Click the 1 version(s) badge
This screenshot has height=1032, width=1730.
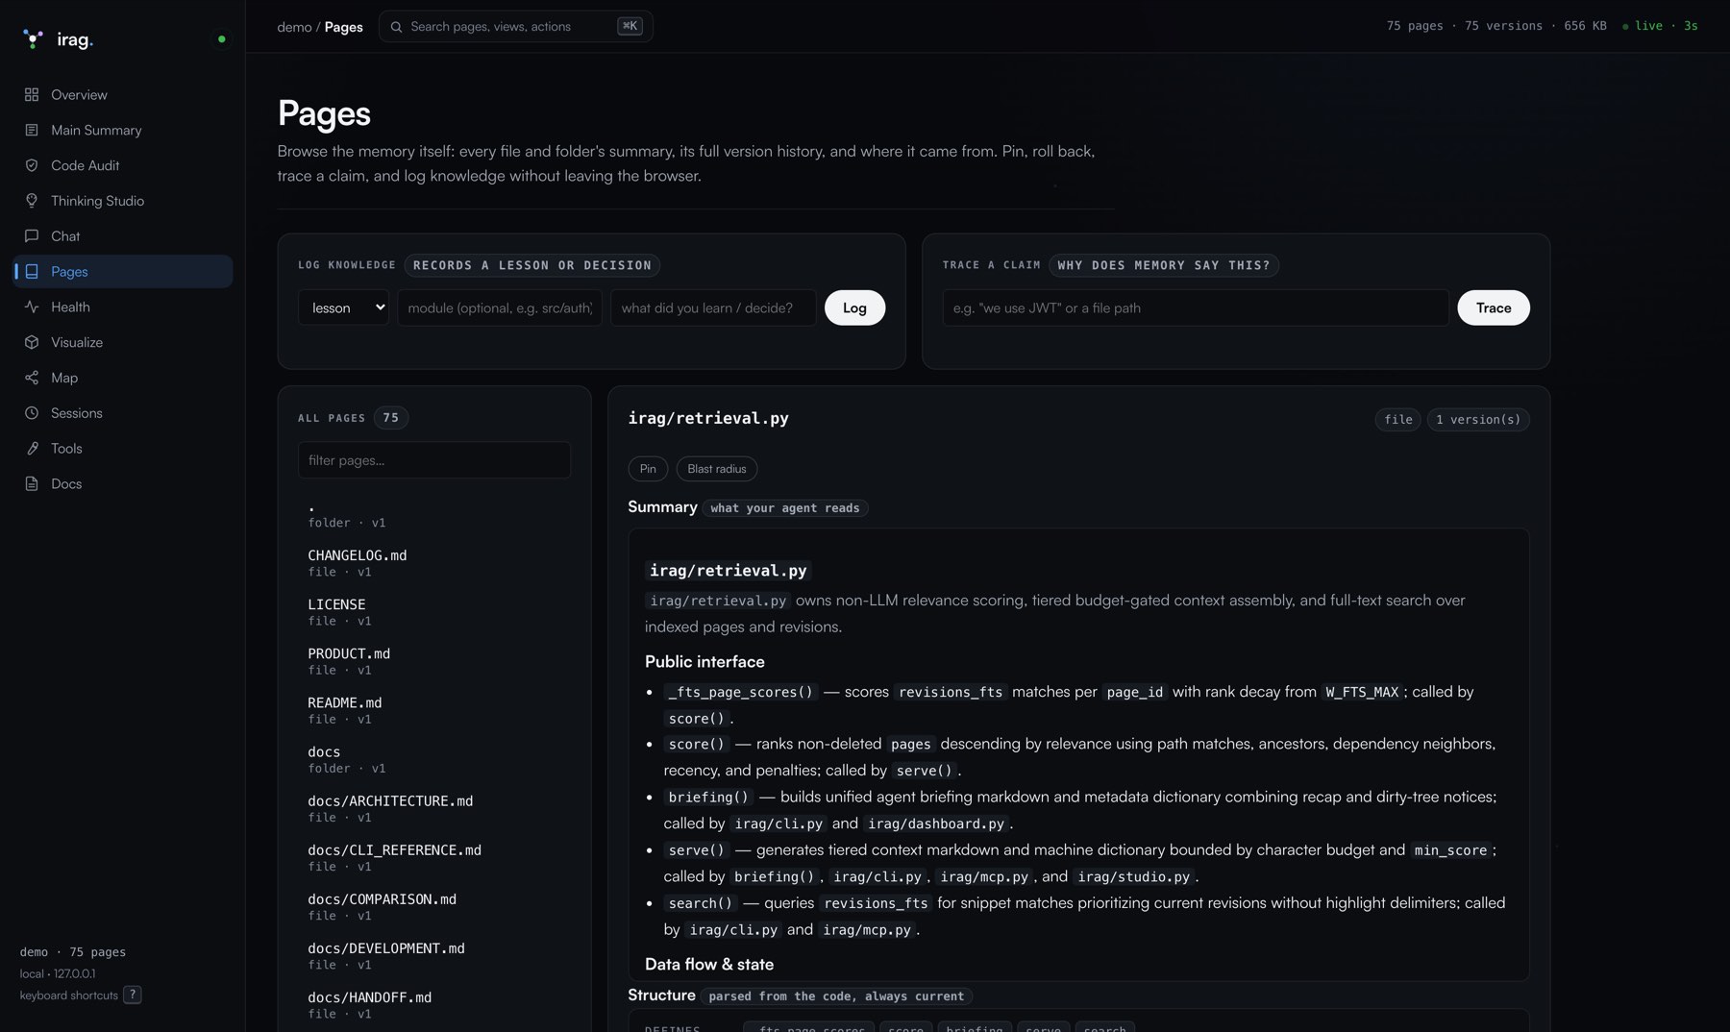coord(1478,420)
